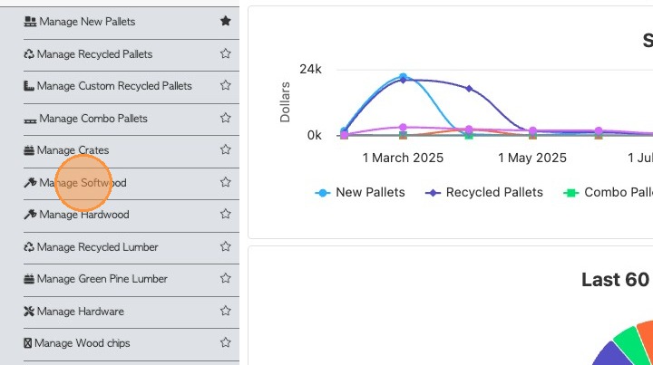Unfavorite Manage New Pallets using filled star
This screenshot has height=365, width=653.
click(225, 21)
